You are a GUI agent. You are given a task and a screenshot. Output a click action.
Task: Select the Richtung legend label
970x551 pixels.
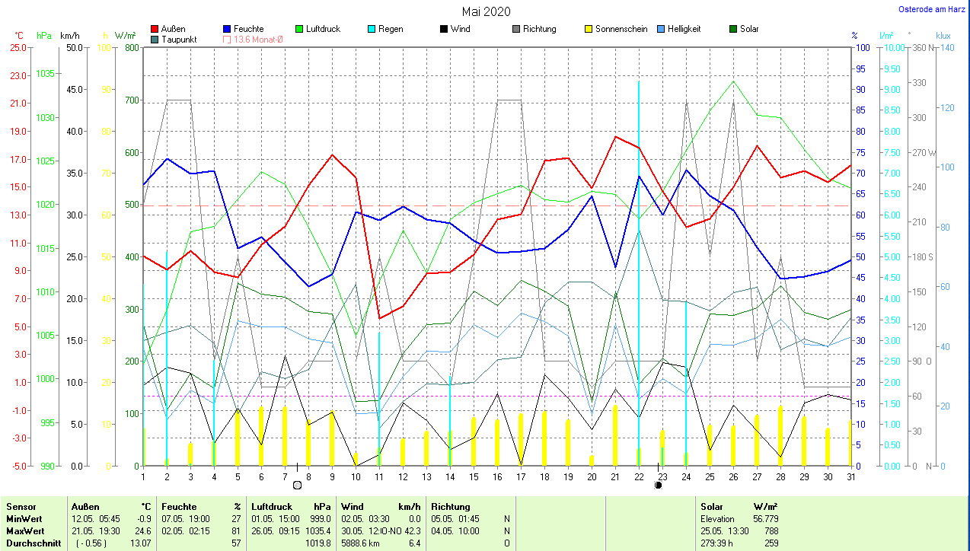(539, 29)
